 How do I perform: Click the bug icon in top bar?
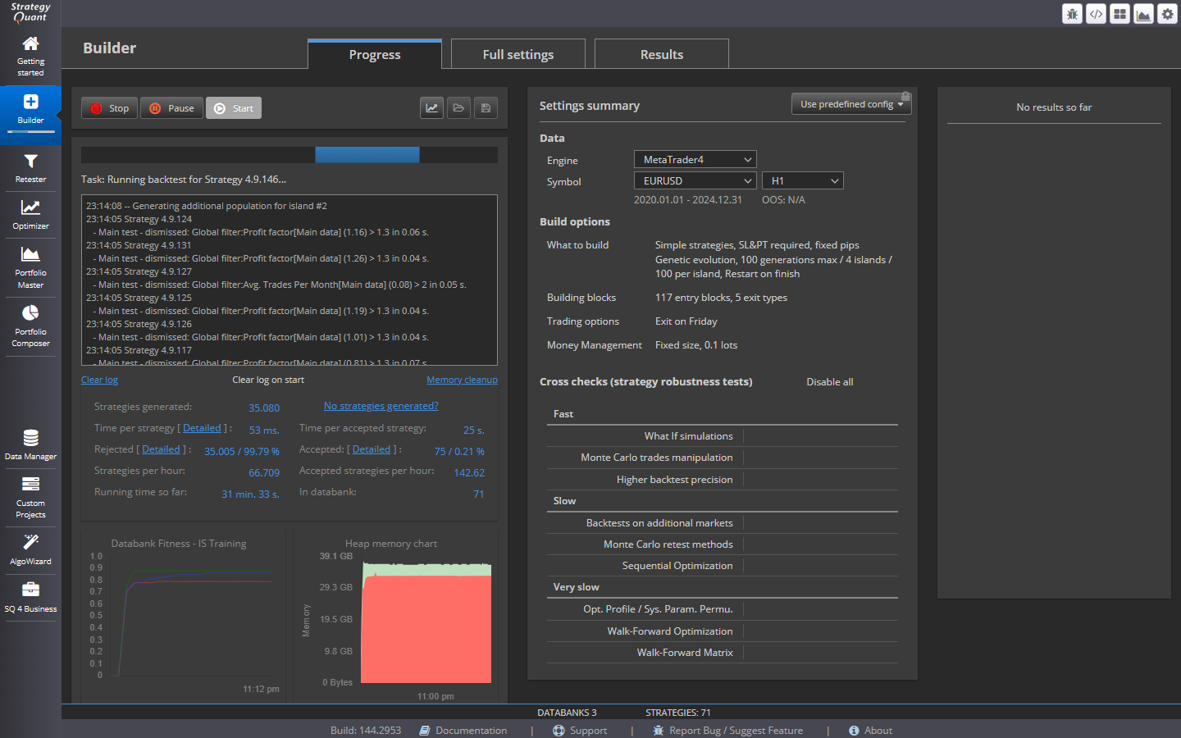tap(1072, 14)
